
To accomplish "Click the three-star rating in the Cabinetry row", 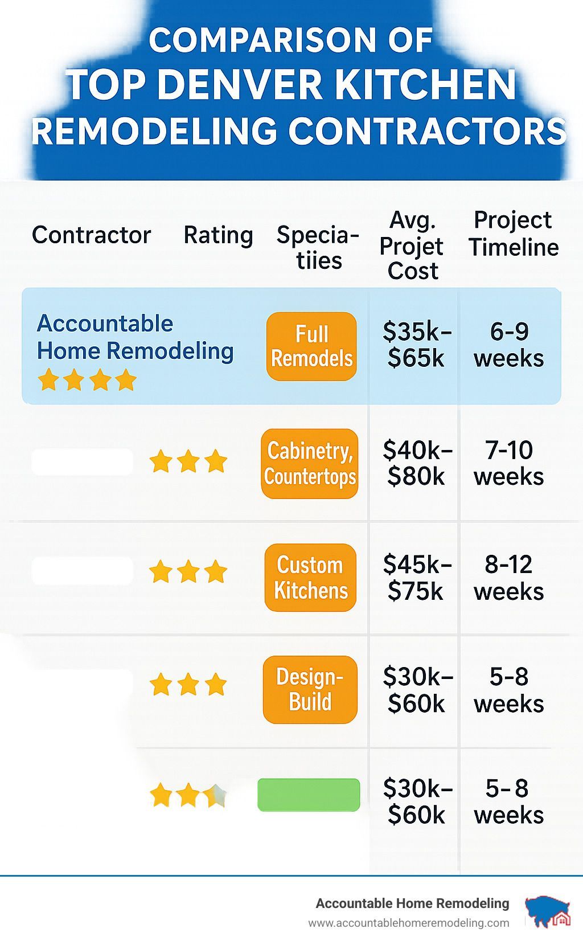I will (188, 461).
